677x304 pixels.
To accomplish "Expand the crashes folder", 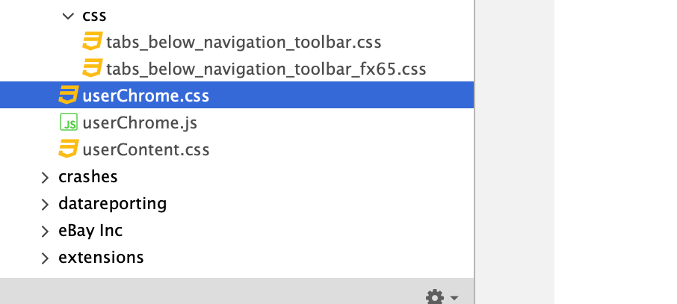I will tap(45, 177).
